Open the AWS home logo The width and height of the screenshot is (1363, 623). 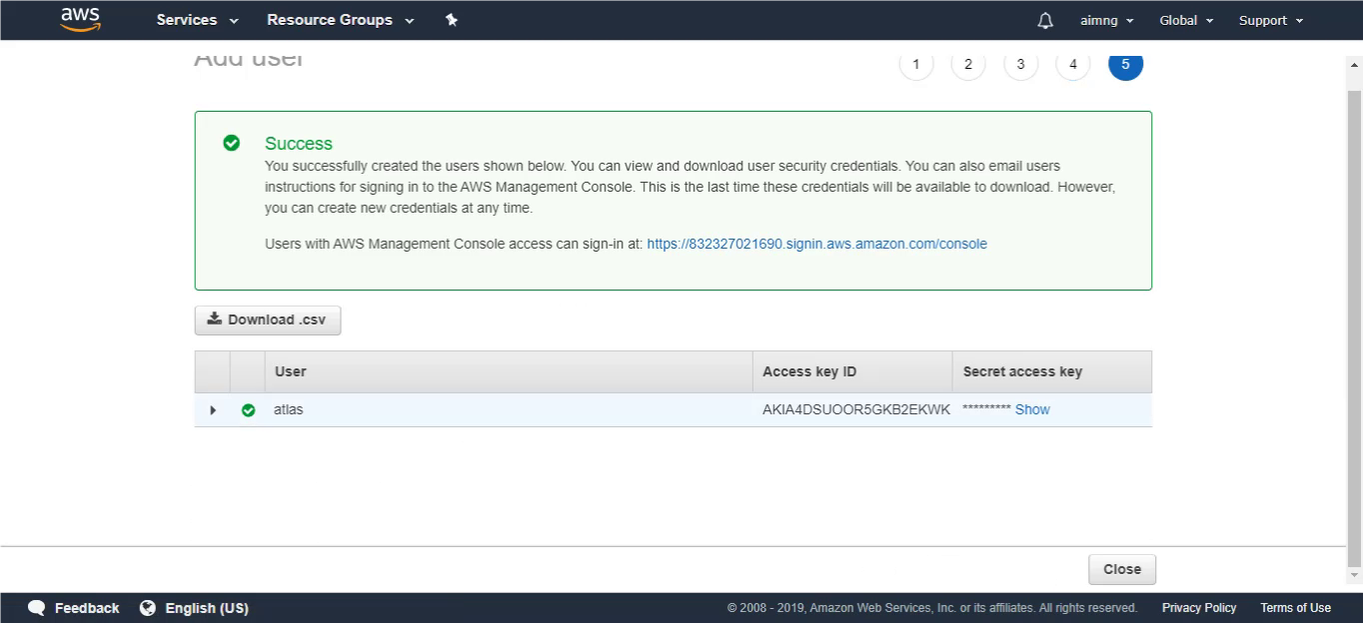(x=80, y=19)
